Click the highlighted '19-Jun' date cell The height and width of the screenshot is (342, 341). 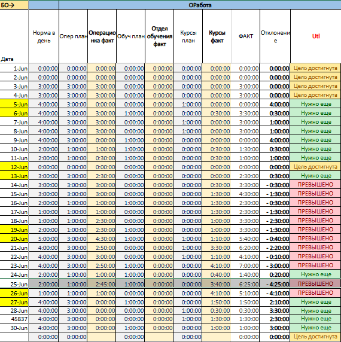14,230
